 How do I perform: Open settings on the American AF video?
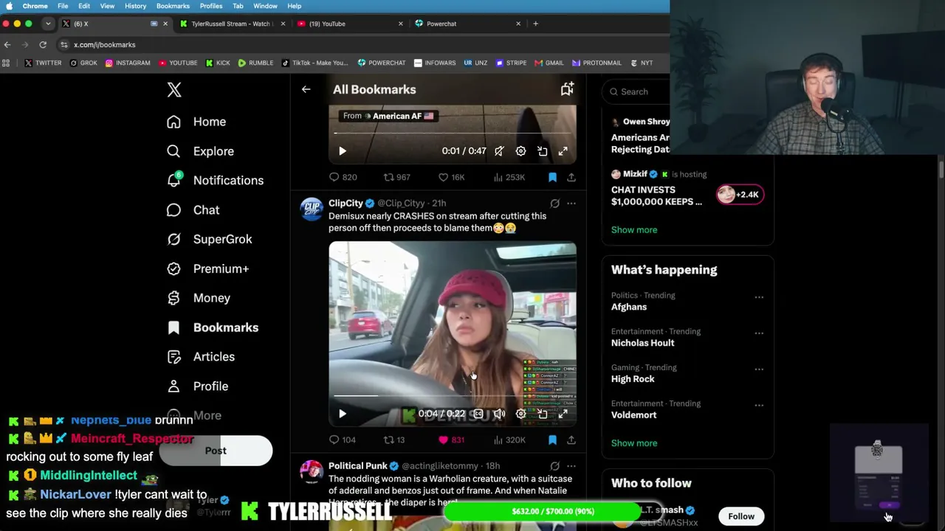click(521, 151)
